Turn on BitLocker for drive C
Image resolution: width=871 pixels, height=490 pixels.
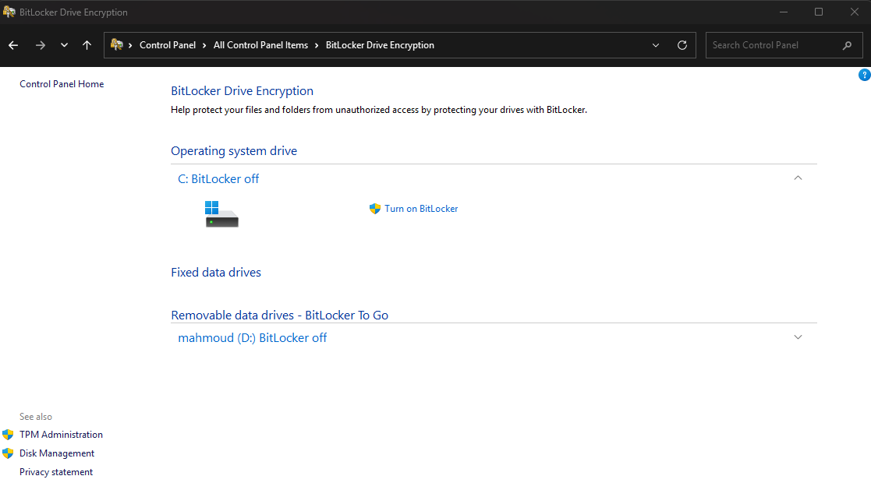point(421,209)
